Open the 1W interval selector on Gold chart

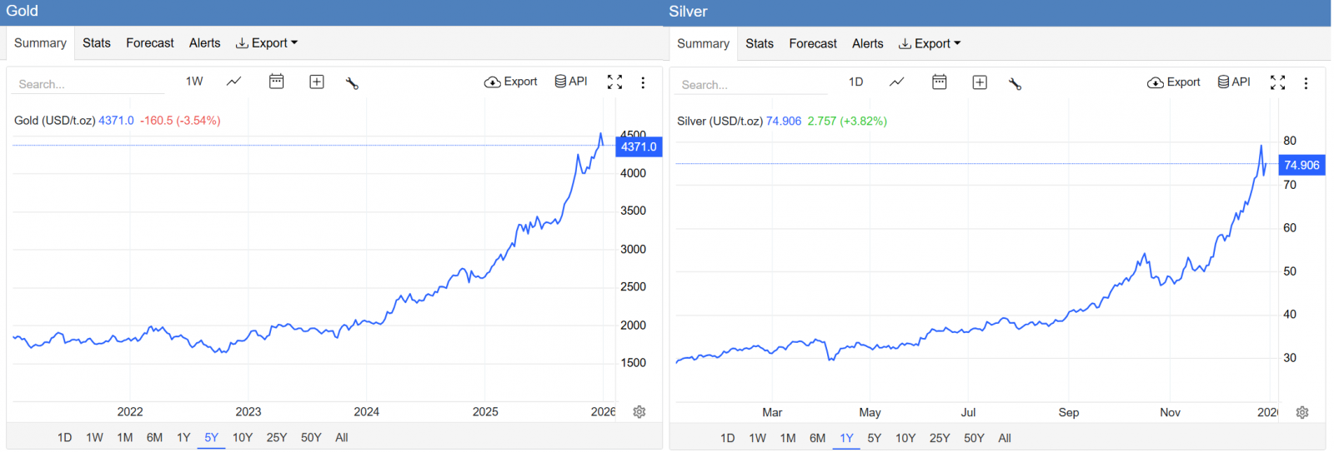(194, 82)
